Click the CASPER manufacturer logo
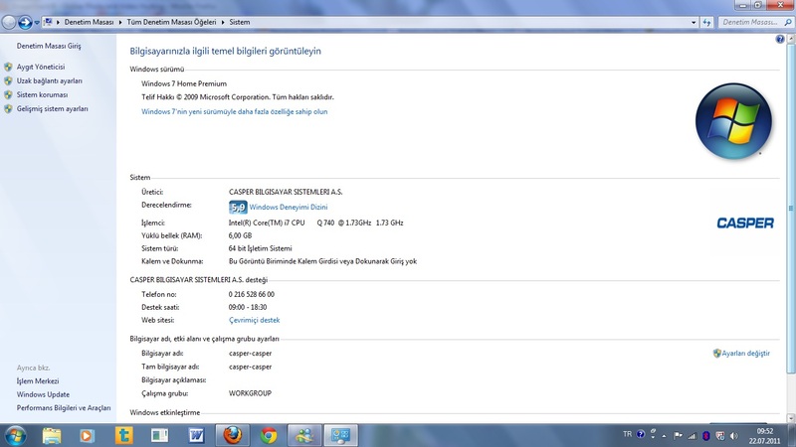 click(745, 223)
